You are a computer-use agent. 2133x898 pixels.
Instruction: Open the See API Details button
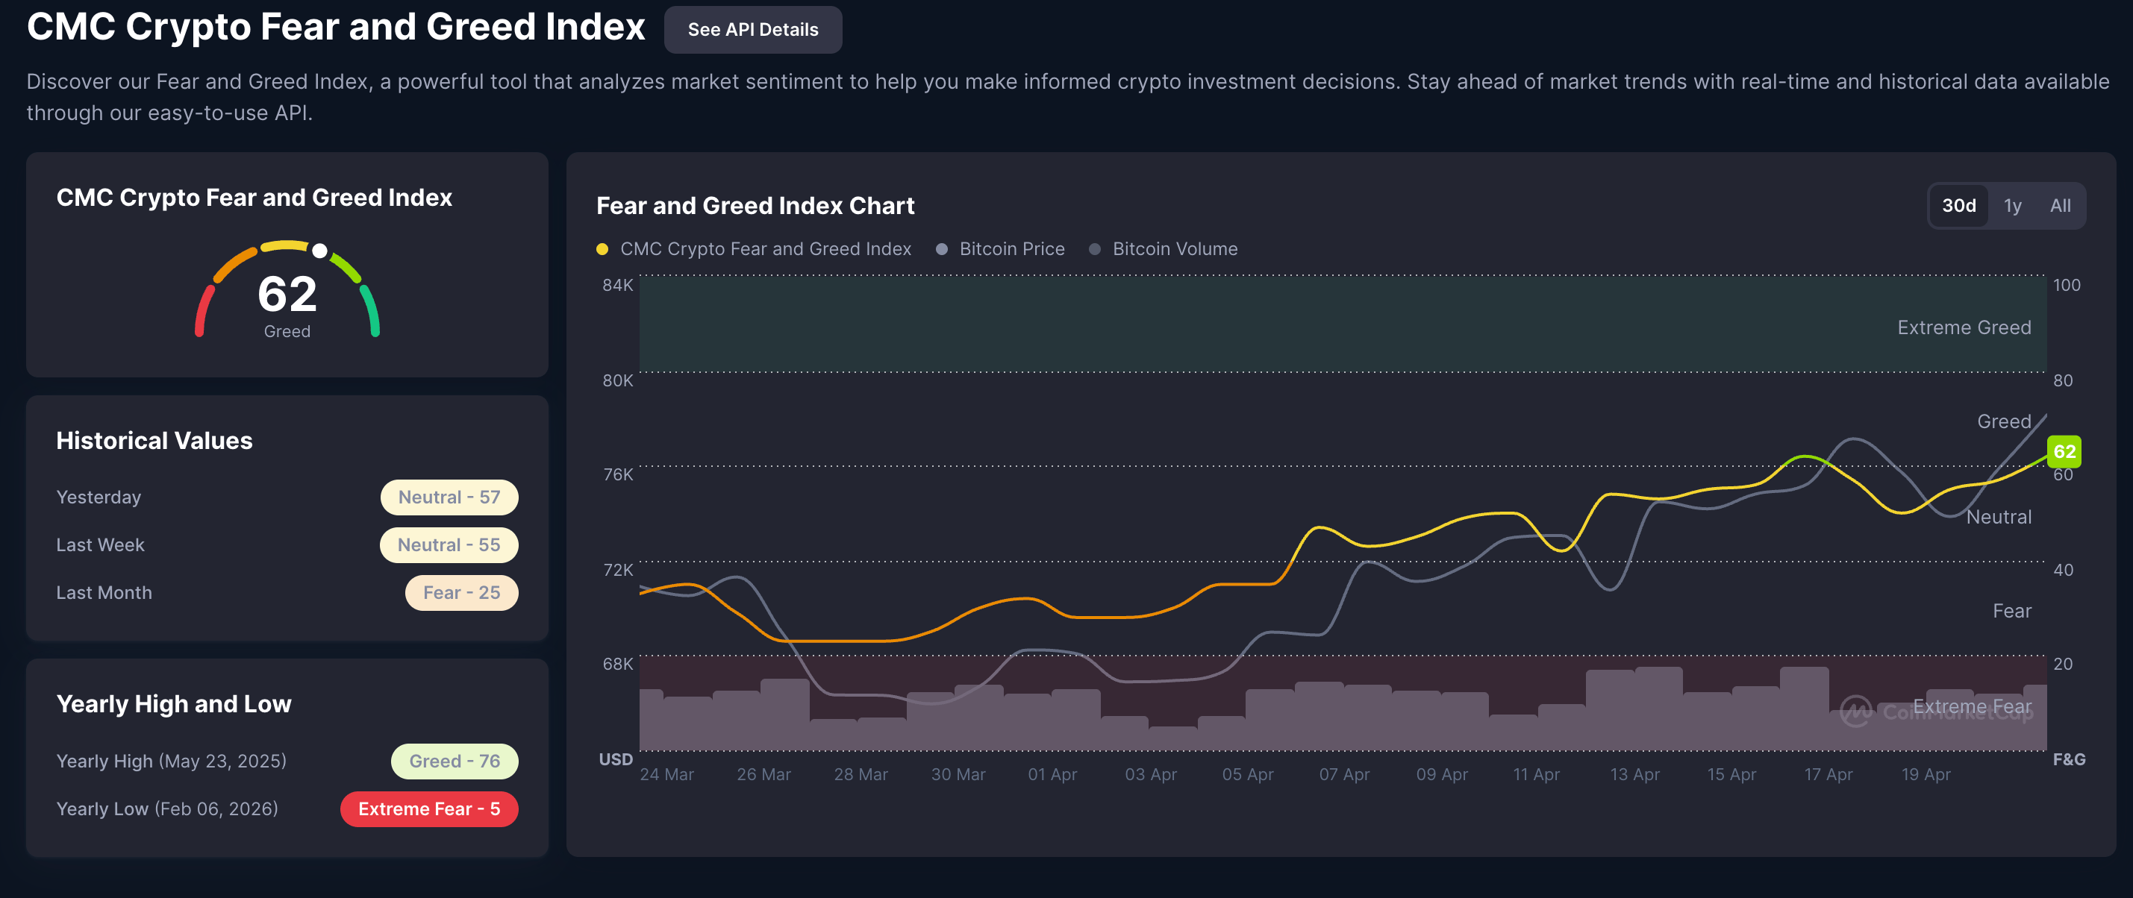[752, 30]
